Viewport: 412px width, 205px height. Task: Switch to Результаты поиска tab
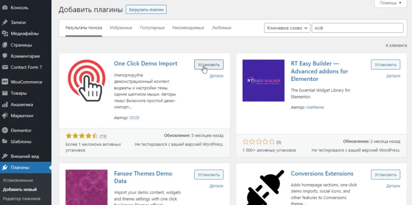(84, 28)
